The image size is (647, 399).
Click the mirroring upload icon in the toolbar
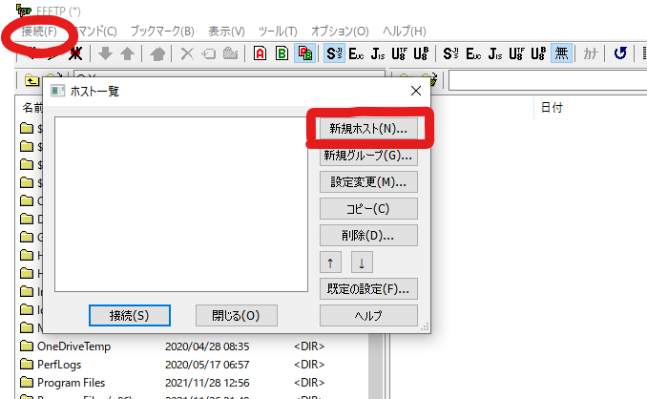coord(157,53)
